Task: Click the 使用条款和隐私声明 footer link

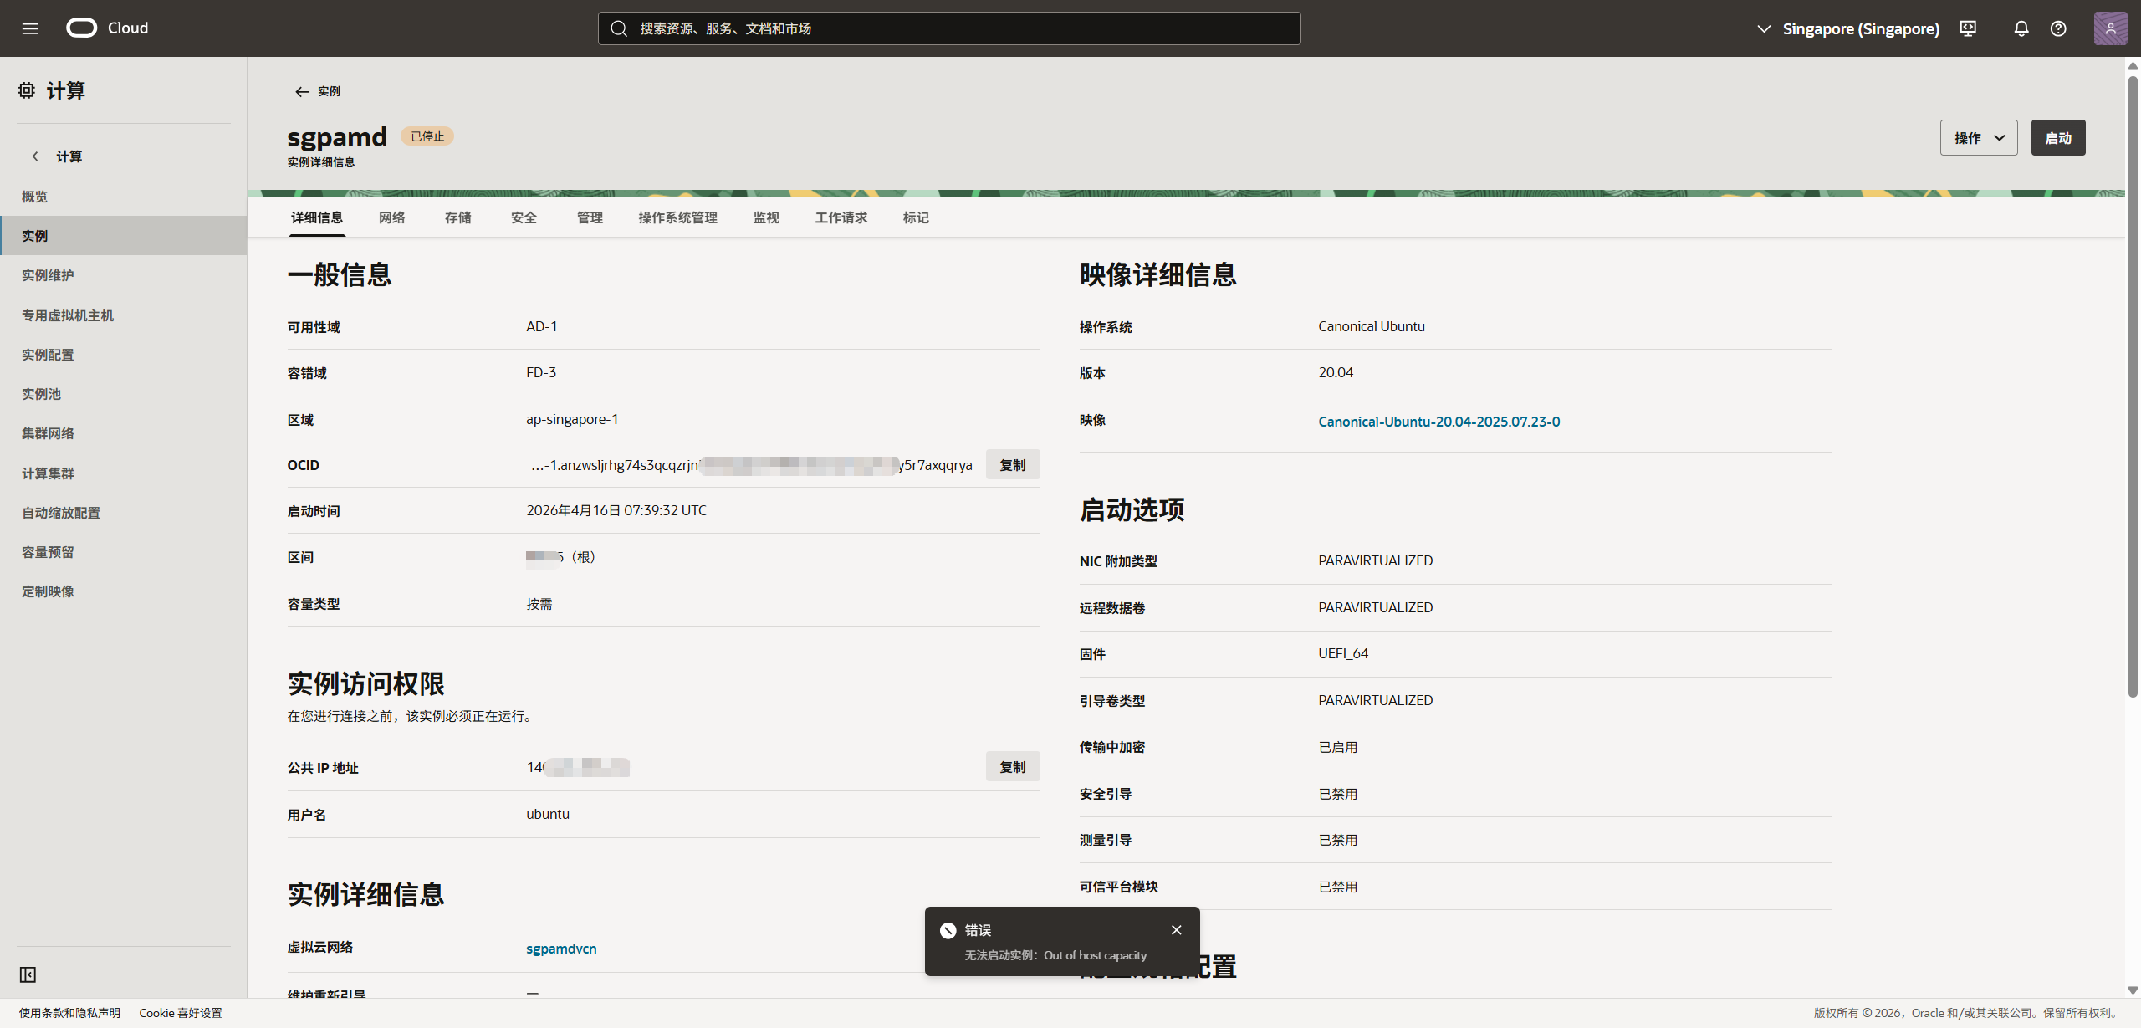Action: [69, 1013]
